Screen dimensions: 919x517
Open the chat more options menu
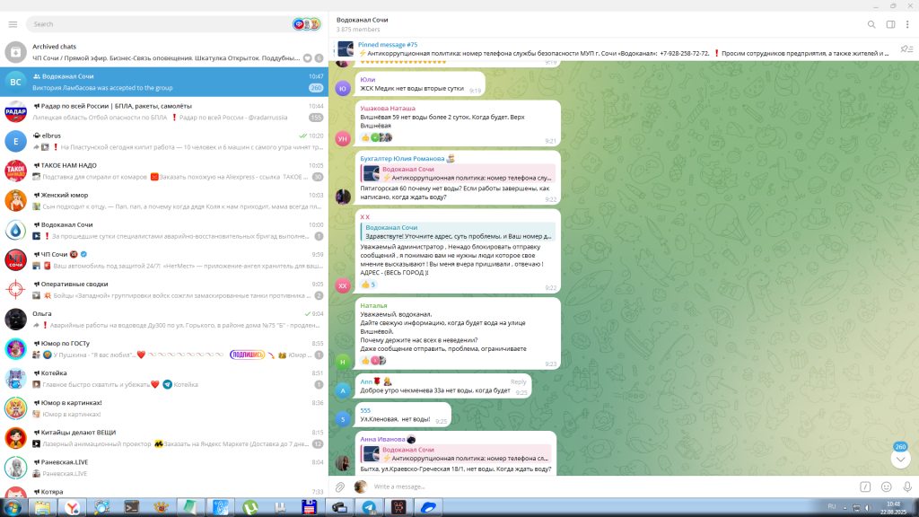(906, 24)
